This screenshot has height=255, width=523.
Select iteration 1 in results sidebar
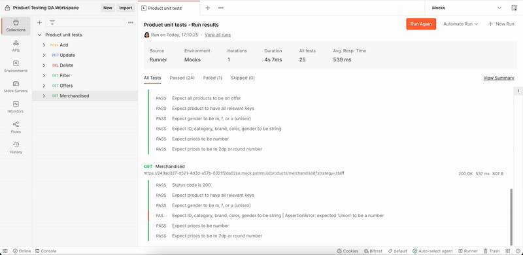pos(518,91)
